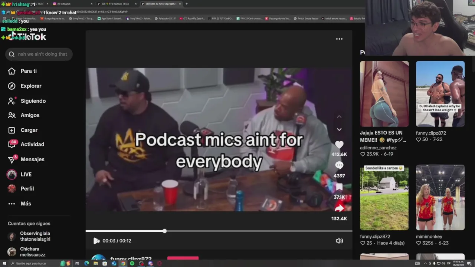Open comments on the video

339,165
